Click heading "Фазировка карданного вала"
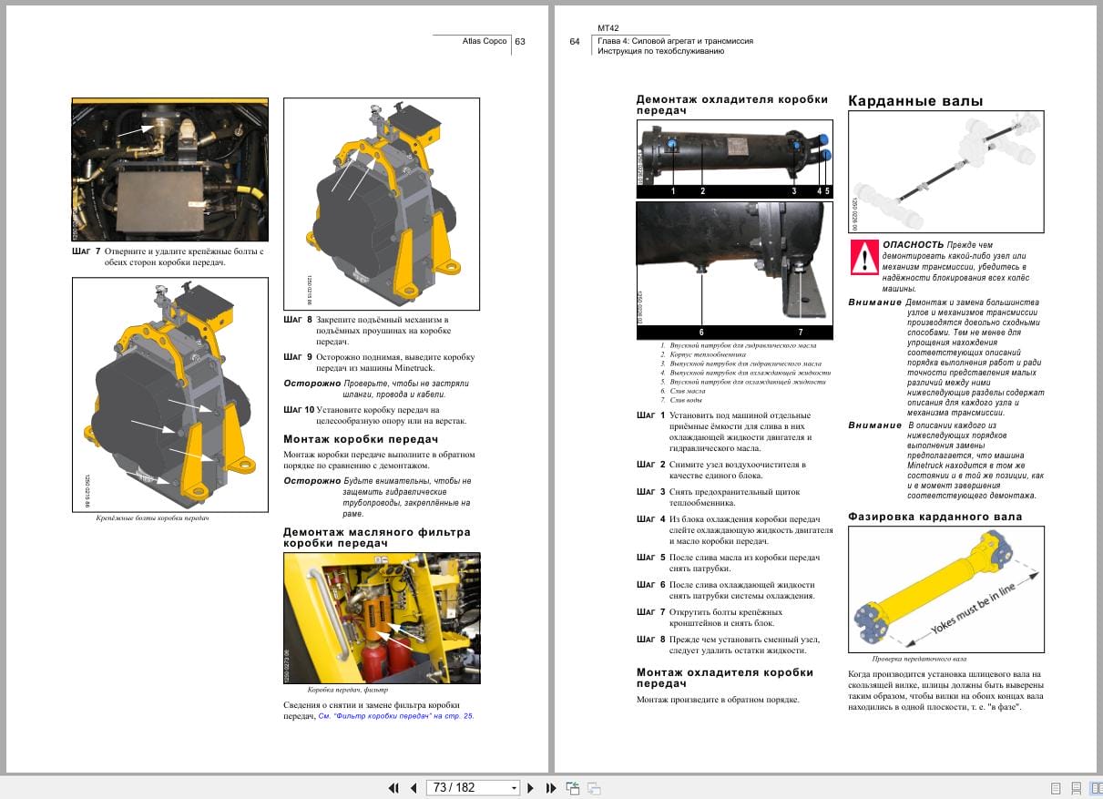This screenshot has width=1103, height=799. (934, 517)
